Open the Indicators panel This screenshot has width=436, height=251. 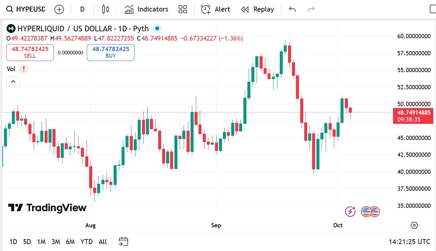146,9
